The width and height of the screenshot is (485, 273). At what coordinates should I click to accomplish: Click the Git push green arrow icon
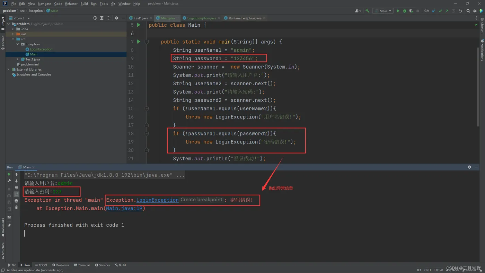pyautogui.click(x=447, y=11)
